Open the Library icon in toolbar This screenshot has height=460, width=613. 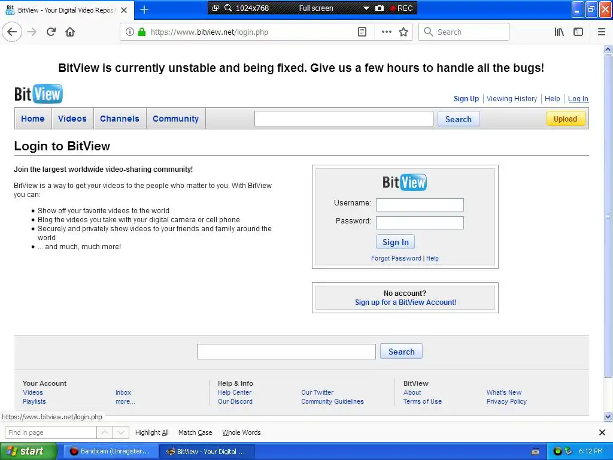560,32
